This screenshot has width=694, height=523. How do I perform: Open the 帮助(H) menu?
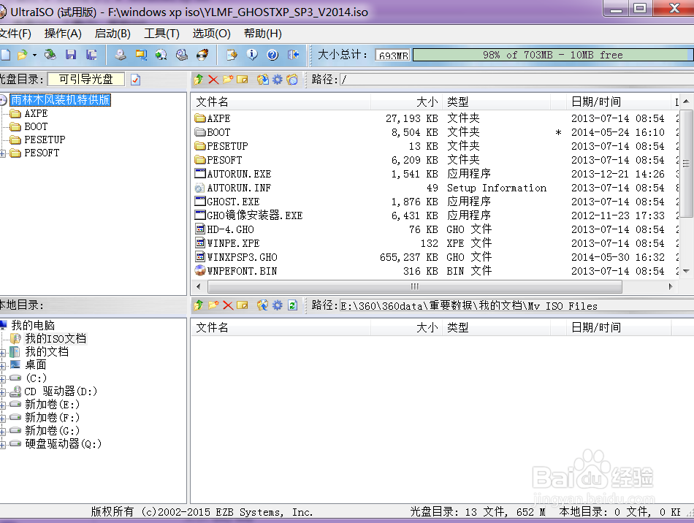click(262, 34)
